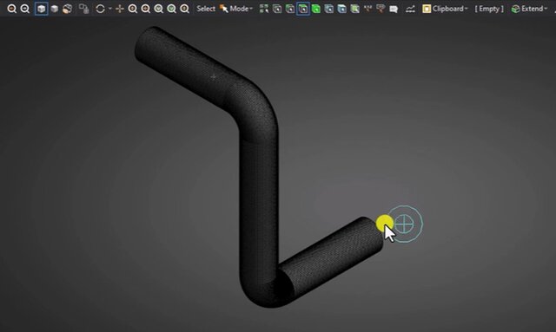
Task: Click the first cube selection filter icon
Action: click(277, 9)
